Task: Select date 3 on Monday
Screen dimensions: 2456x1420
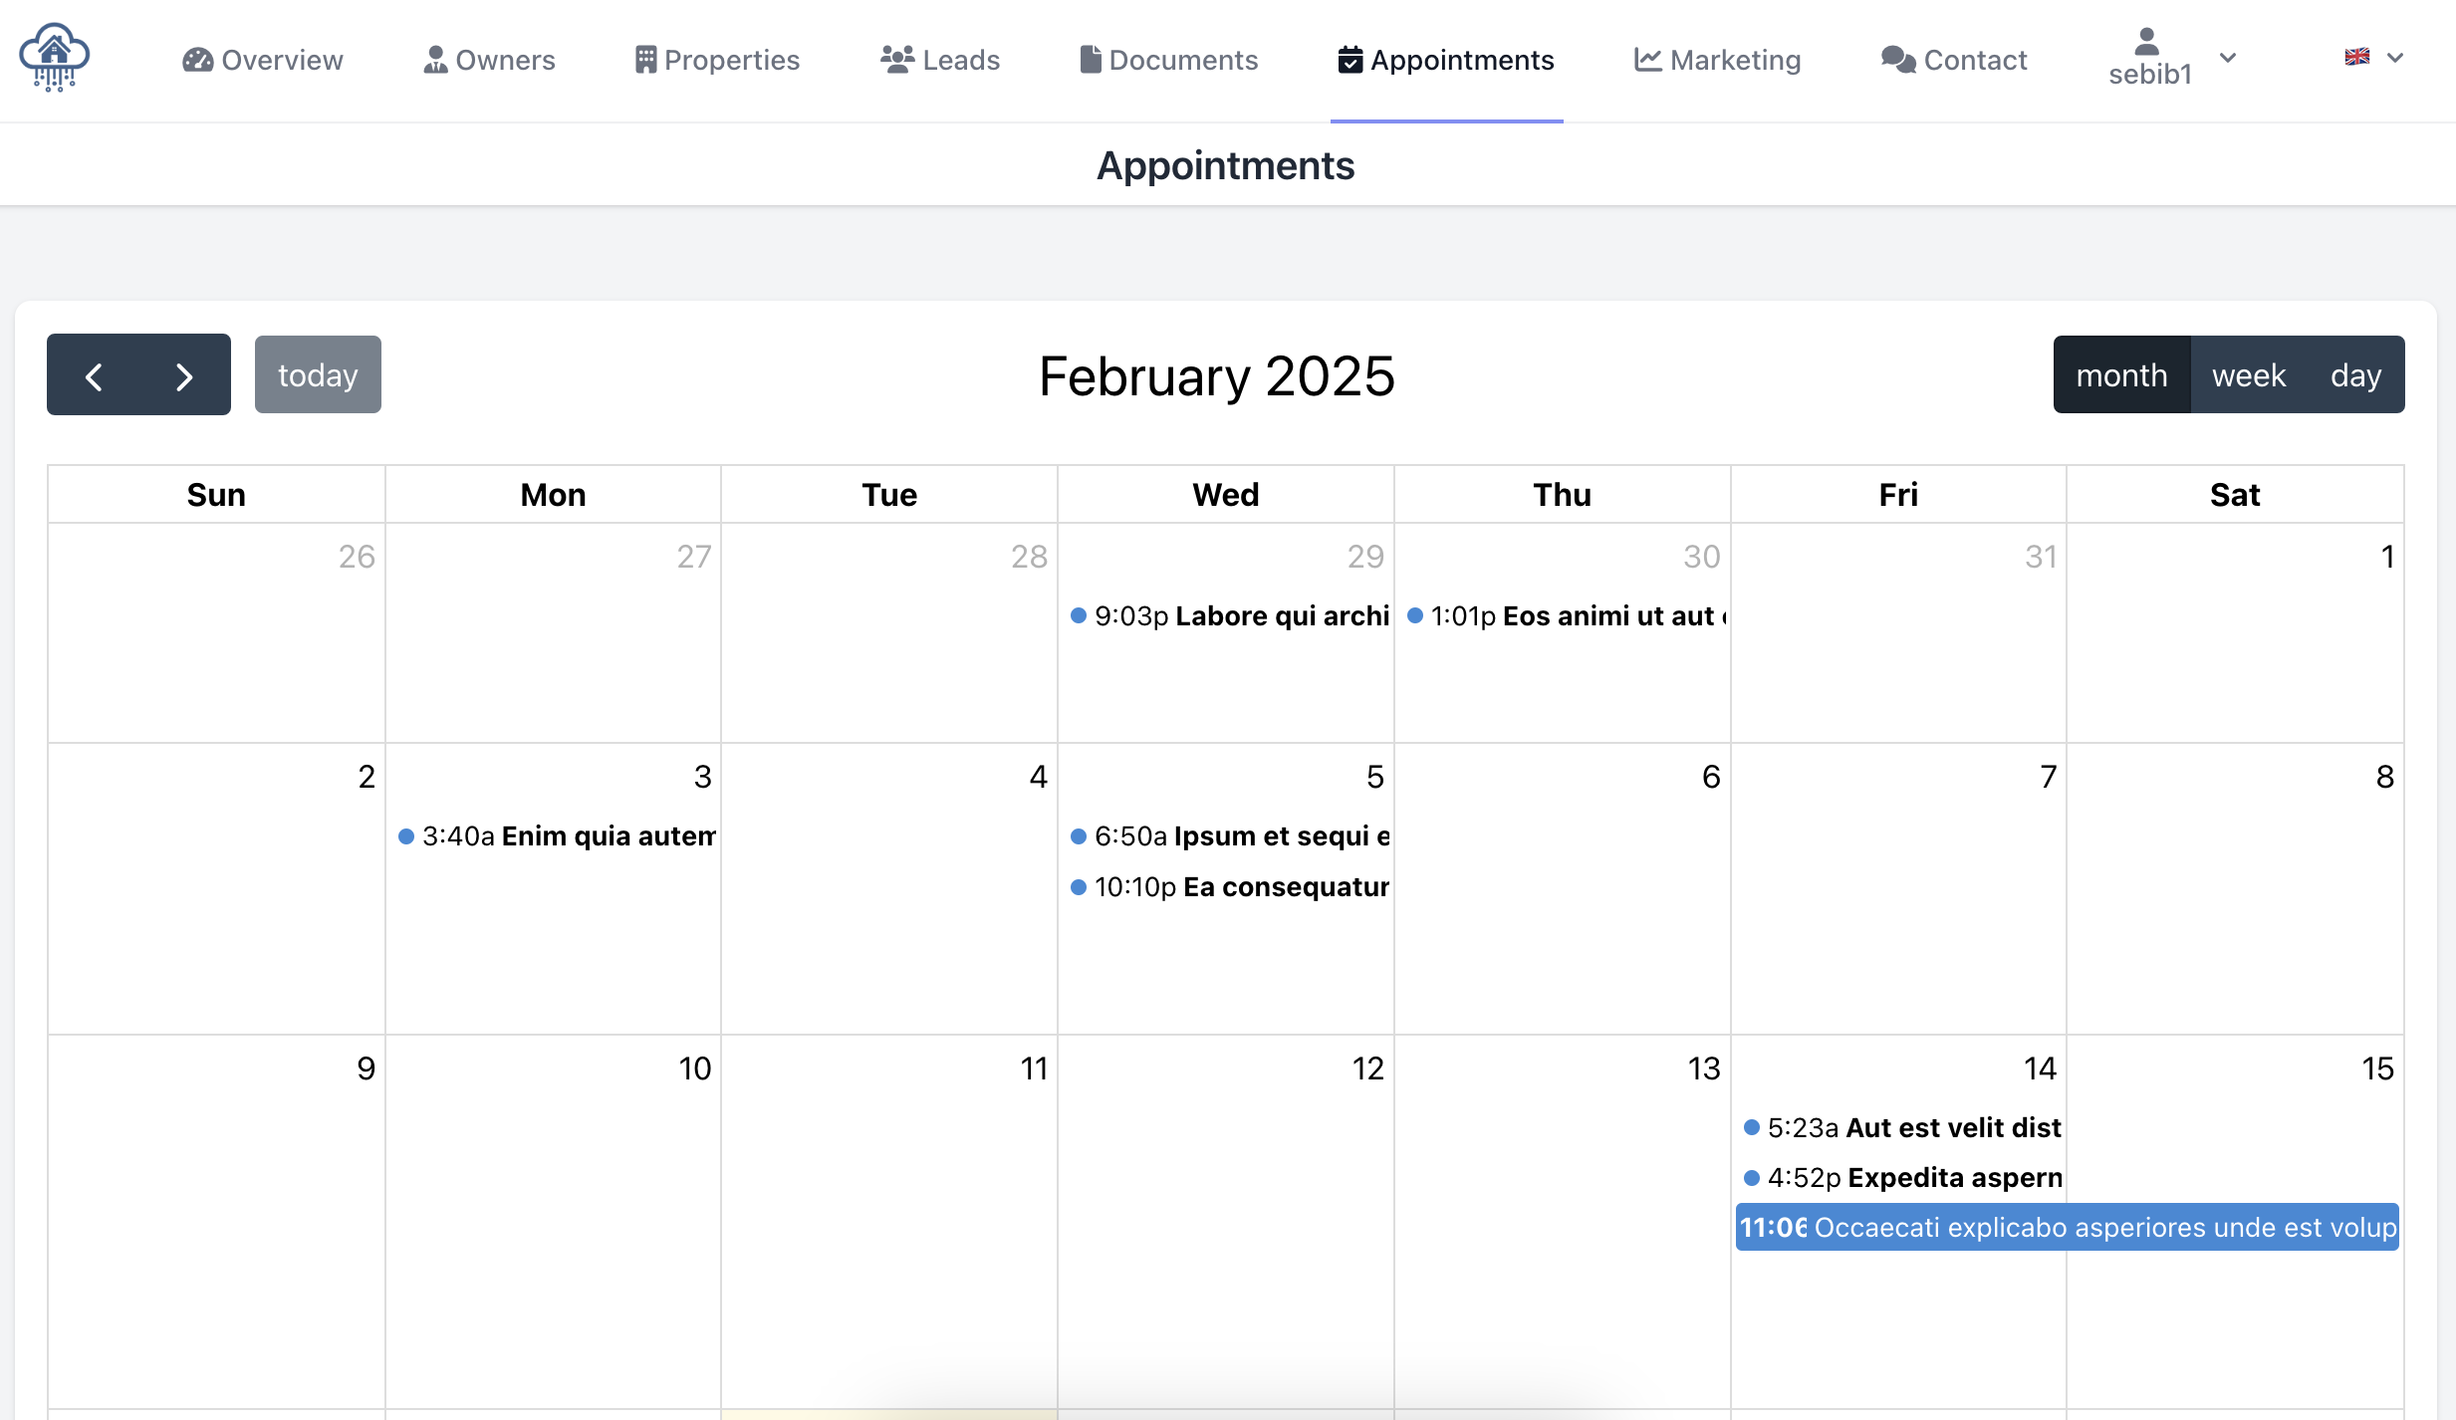Action: [x=702, y=777]
